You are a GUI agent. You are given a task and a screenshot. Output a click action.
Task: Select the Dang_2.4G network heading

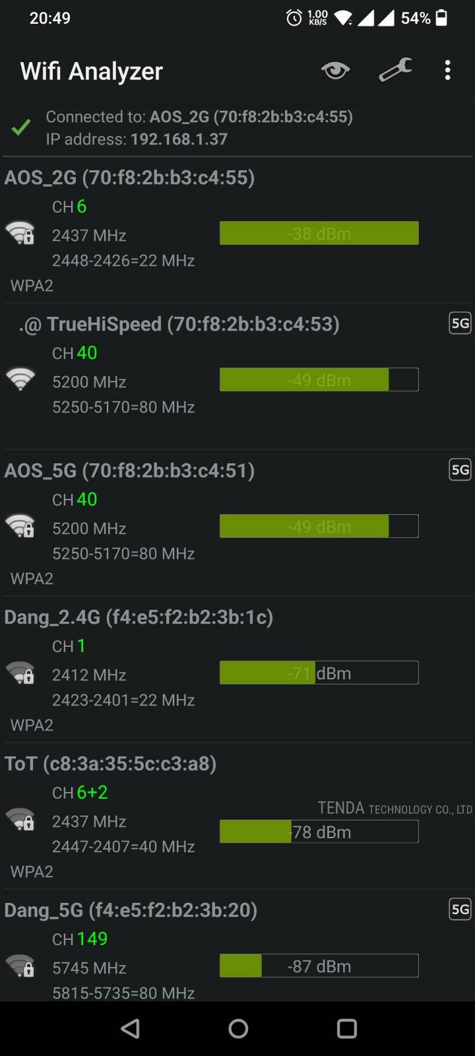coord(139,617)
